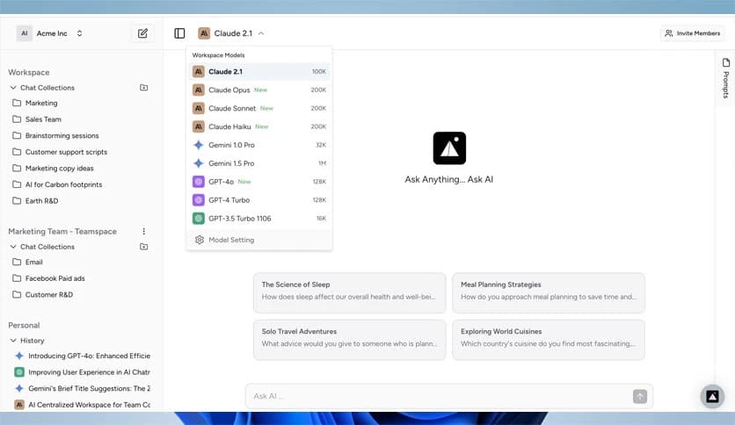Choose Meal Planning Strategies prompt card

(x=549, y=293)
